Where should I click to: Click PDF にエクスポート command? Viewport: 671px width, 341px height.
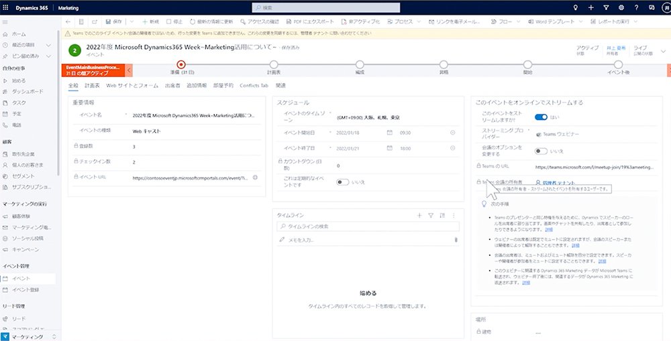310,21
